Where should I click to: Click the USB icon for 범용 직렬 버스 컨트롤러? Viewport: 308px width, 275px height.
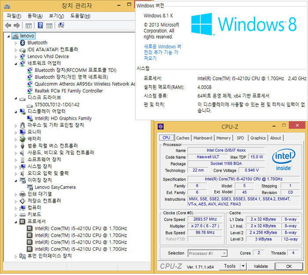tap(22, 146)
